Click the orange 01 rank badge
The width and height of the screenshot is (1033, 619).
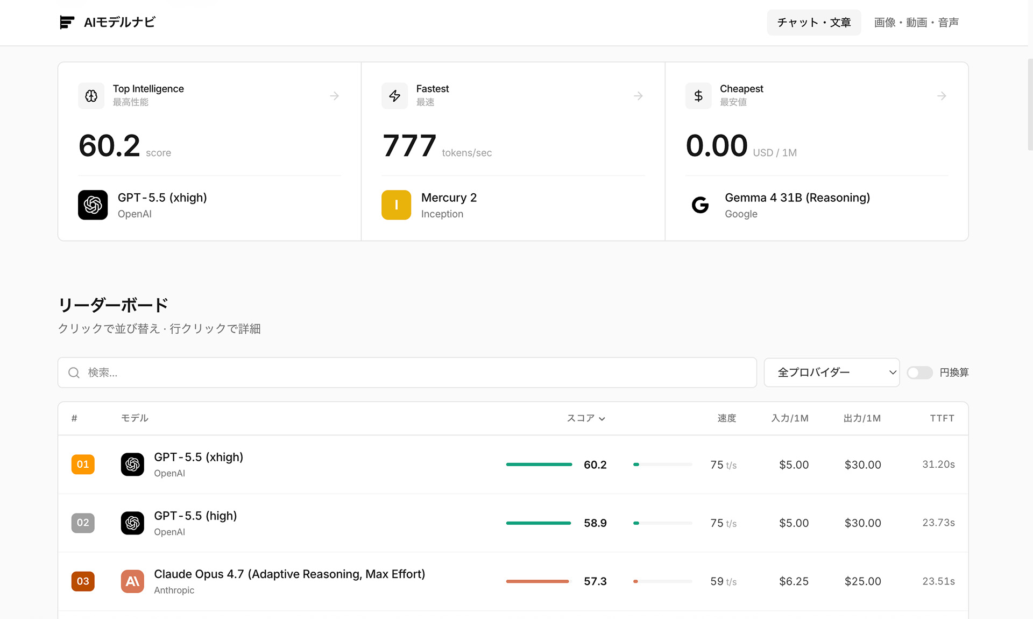point(83,465)
